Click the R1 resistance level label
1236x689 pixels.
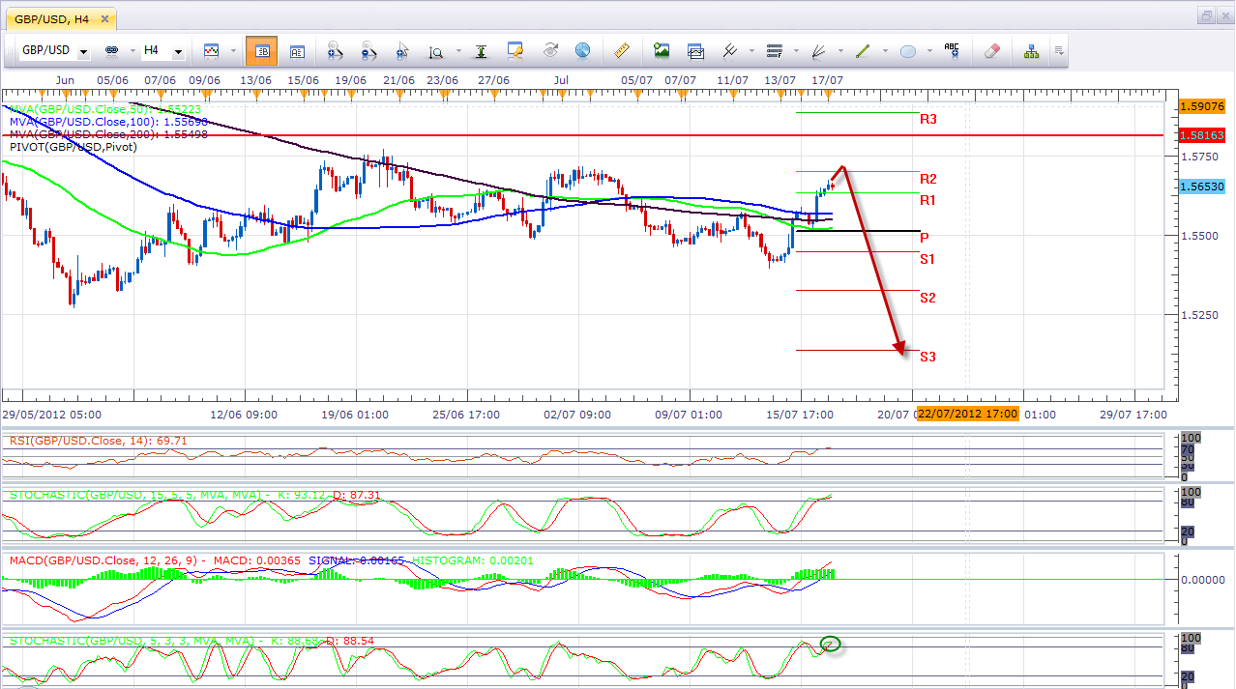928,200
